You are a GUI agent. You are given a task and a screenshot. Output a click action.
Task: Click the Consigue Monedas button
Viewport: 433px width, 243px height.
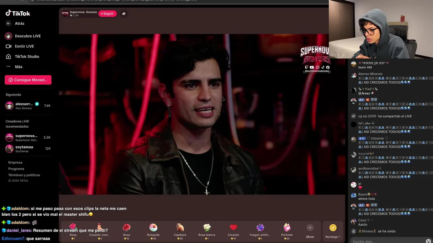click(x=28, y=80)
